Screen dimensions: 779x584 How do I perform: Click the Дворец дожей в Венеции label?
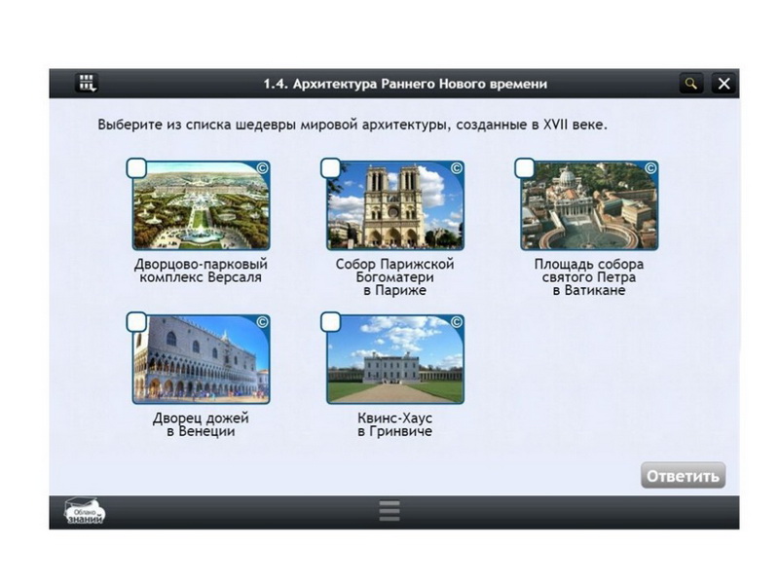[x=201, y=424]
